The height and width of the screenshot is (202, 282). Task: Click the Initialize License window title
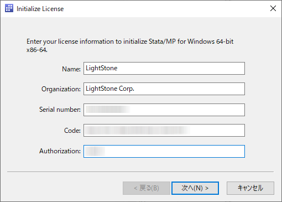pos(40,9)
